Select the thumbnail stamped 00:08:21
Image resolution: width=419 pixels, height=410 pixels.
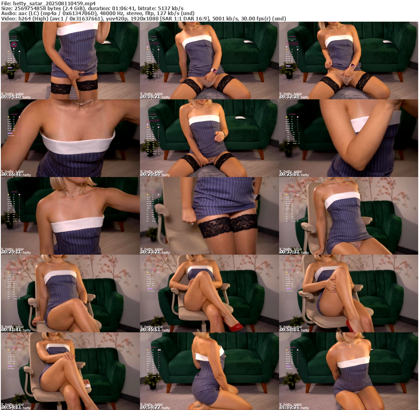(209, 60)
